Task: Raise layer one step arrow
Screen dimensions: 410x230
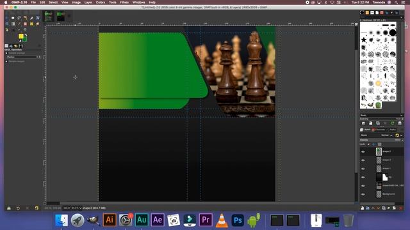Action: tap(373, 208)
